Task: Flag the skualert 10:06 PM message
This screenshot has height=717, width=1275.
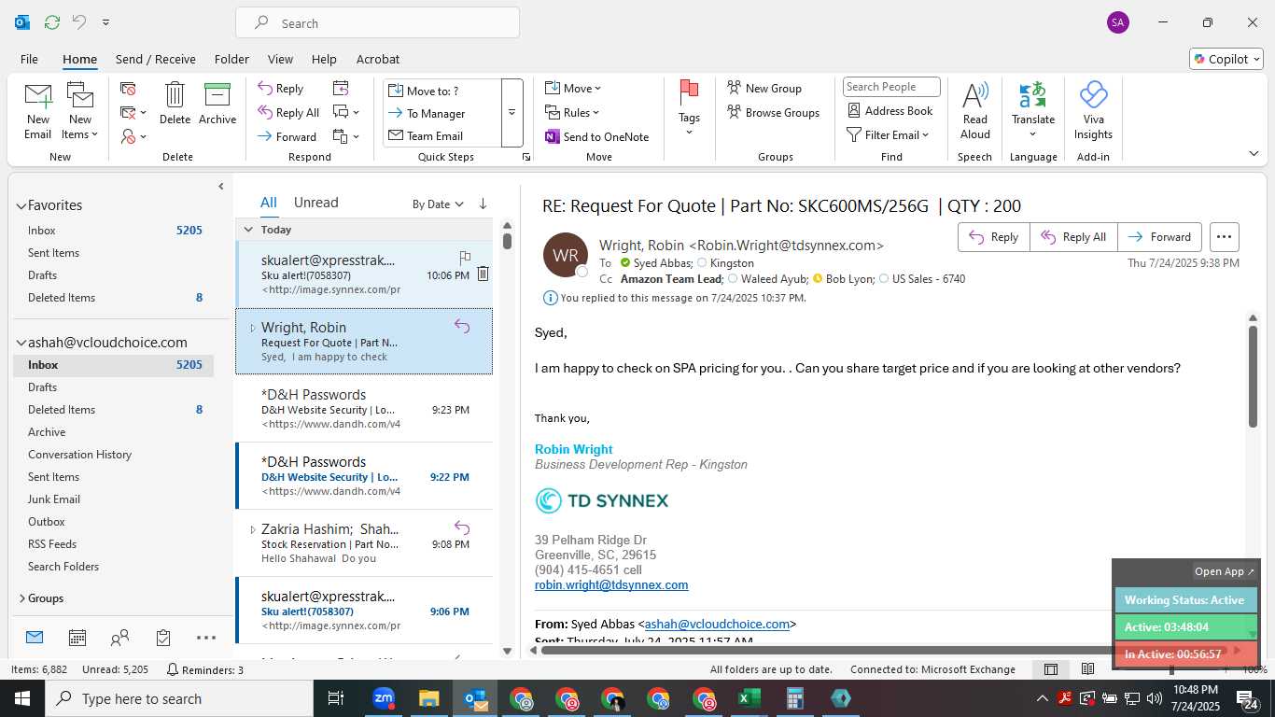Action: 465,257
